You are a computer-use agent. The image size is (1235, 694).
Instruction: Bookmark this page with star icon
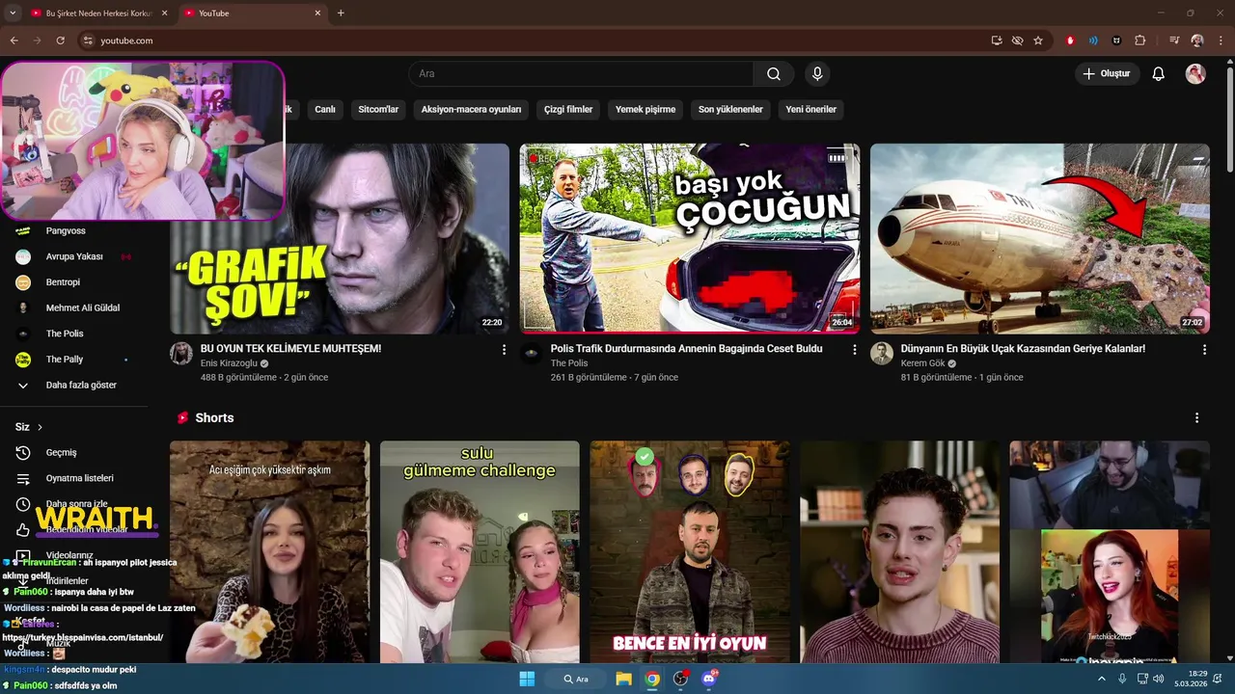pos(1038,40)
